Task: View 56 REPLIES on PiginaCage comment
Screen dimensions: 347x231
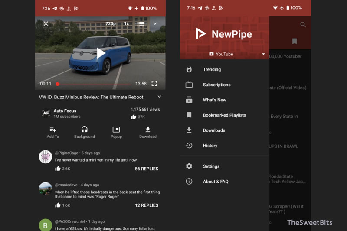Action: (x=147, y=169)
